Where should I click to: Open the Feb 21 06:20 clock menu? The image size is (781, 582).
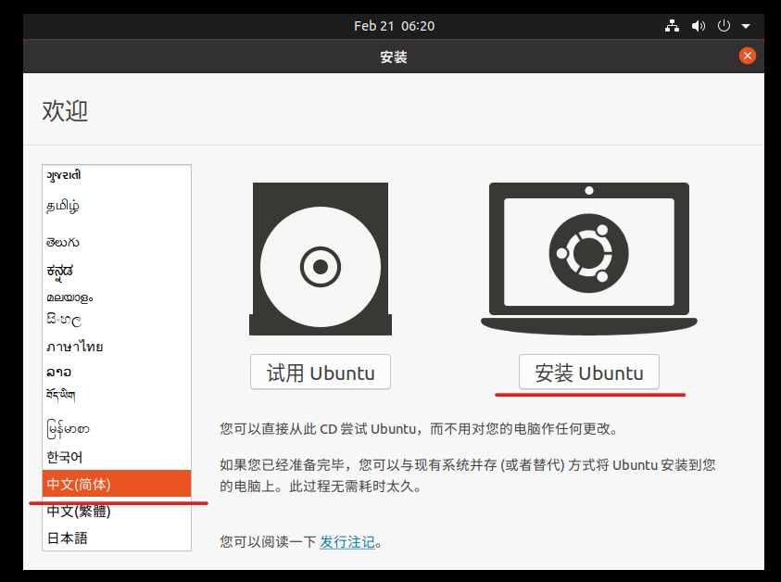(x=394, y=26)
